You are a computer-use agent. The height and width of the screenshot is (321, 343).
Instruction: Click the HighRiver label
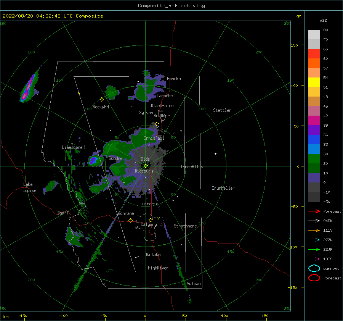tap(158, 268)
